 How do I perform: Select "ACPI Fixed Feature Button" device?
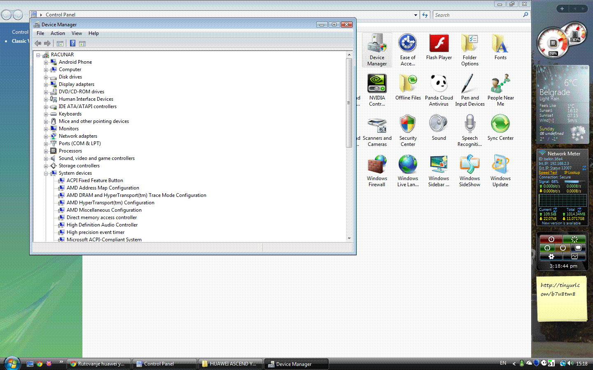95,181
